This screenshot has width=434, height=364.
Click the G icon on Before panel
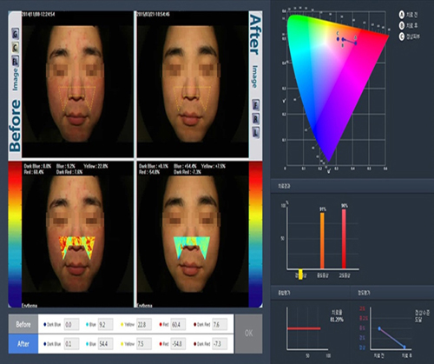pos(16,34)
